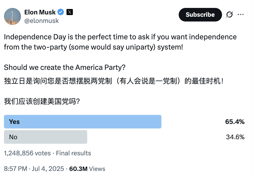
Task: Open Elon Musk's profile picture
Action: [12, 16]
